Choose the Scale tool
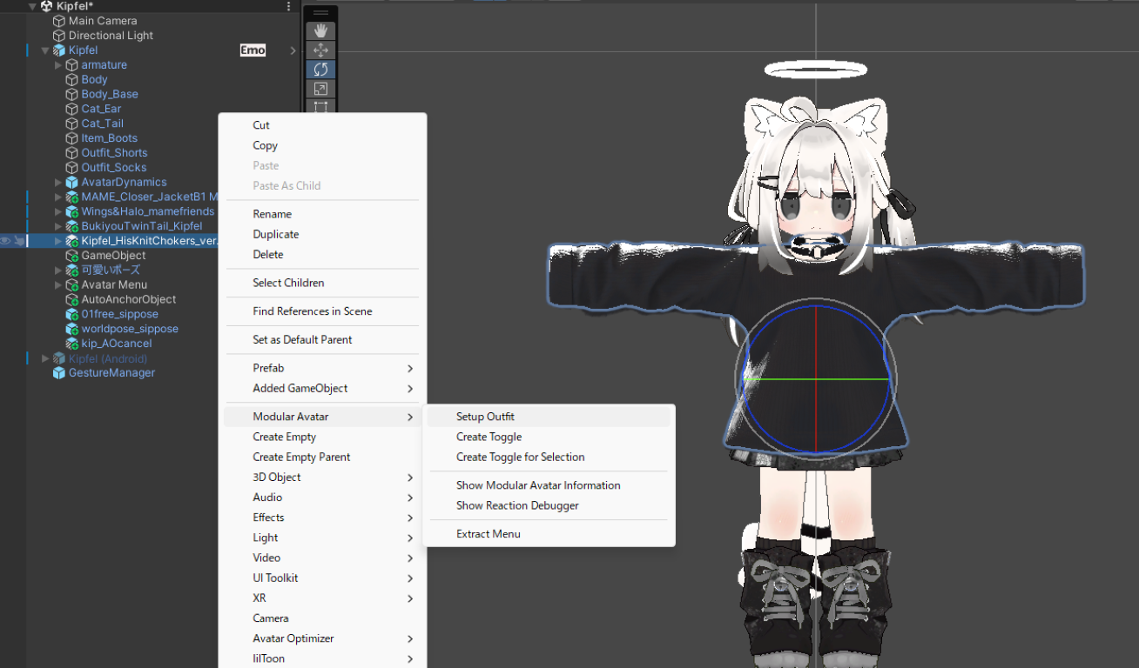Viewport: 1139px width, 668px height. coord(320,89)
